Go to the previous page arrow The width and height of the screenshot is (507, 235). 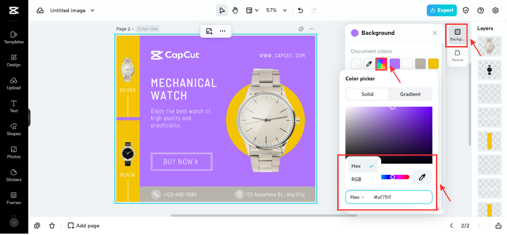452,226
